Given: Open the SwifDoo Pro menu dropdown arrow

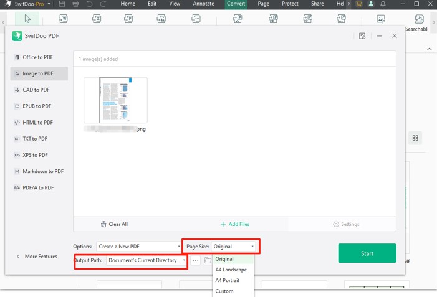Looking at the screenshot, I should [x=49, y=4].
